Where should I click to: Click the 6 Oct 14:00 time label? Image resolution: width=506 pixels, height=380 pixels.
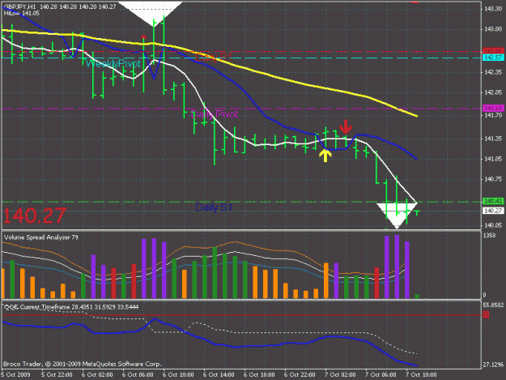[219, 375]
